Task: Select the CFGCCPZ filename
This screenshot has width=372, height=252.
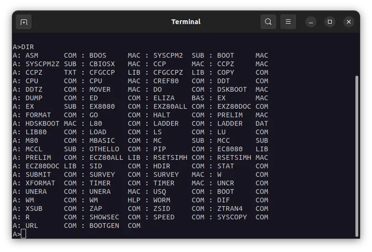Action: (x=168, y=72)
